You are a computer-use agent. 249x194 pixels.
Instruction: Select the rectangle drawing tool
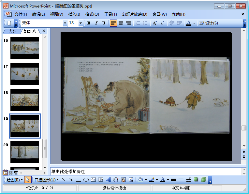point(78,180)
